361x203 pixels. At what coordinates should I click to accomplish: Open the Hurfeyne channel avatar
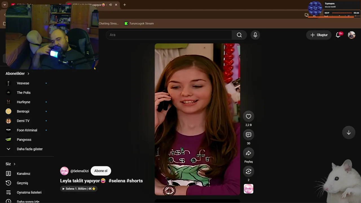pyautogui.click(x=8, y=102)
